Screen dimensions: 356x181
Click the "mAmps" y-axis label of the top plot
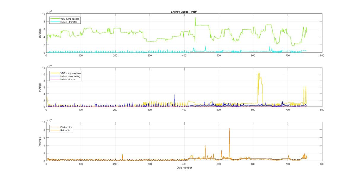pyautogui.click(x=40, y=33)
